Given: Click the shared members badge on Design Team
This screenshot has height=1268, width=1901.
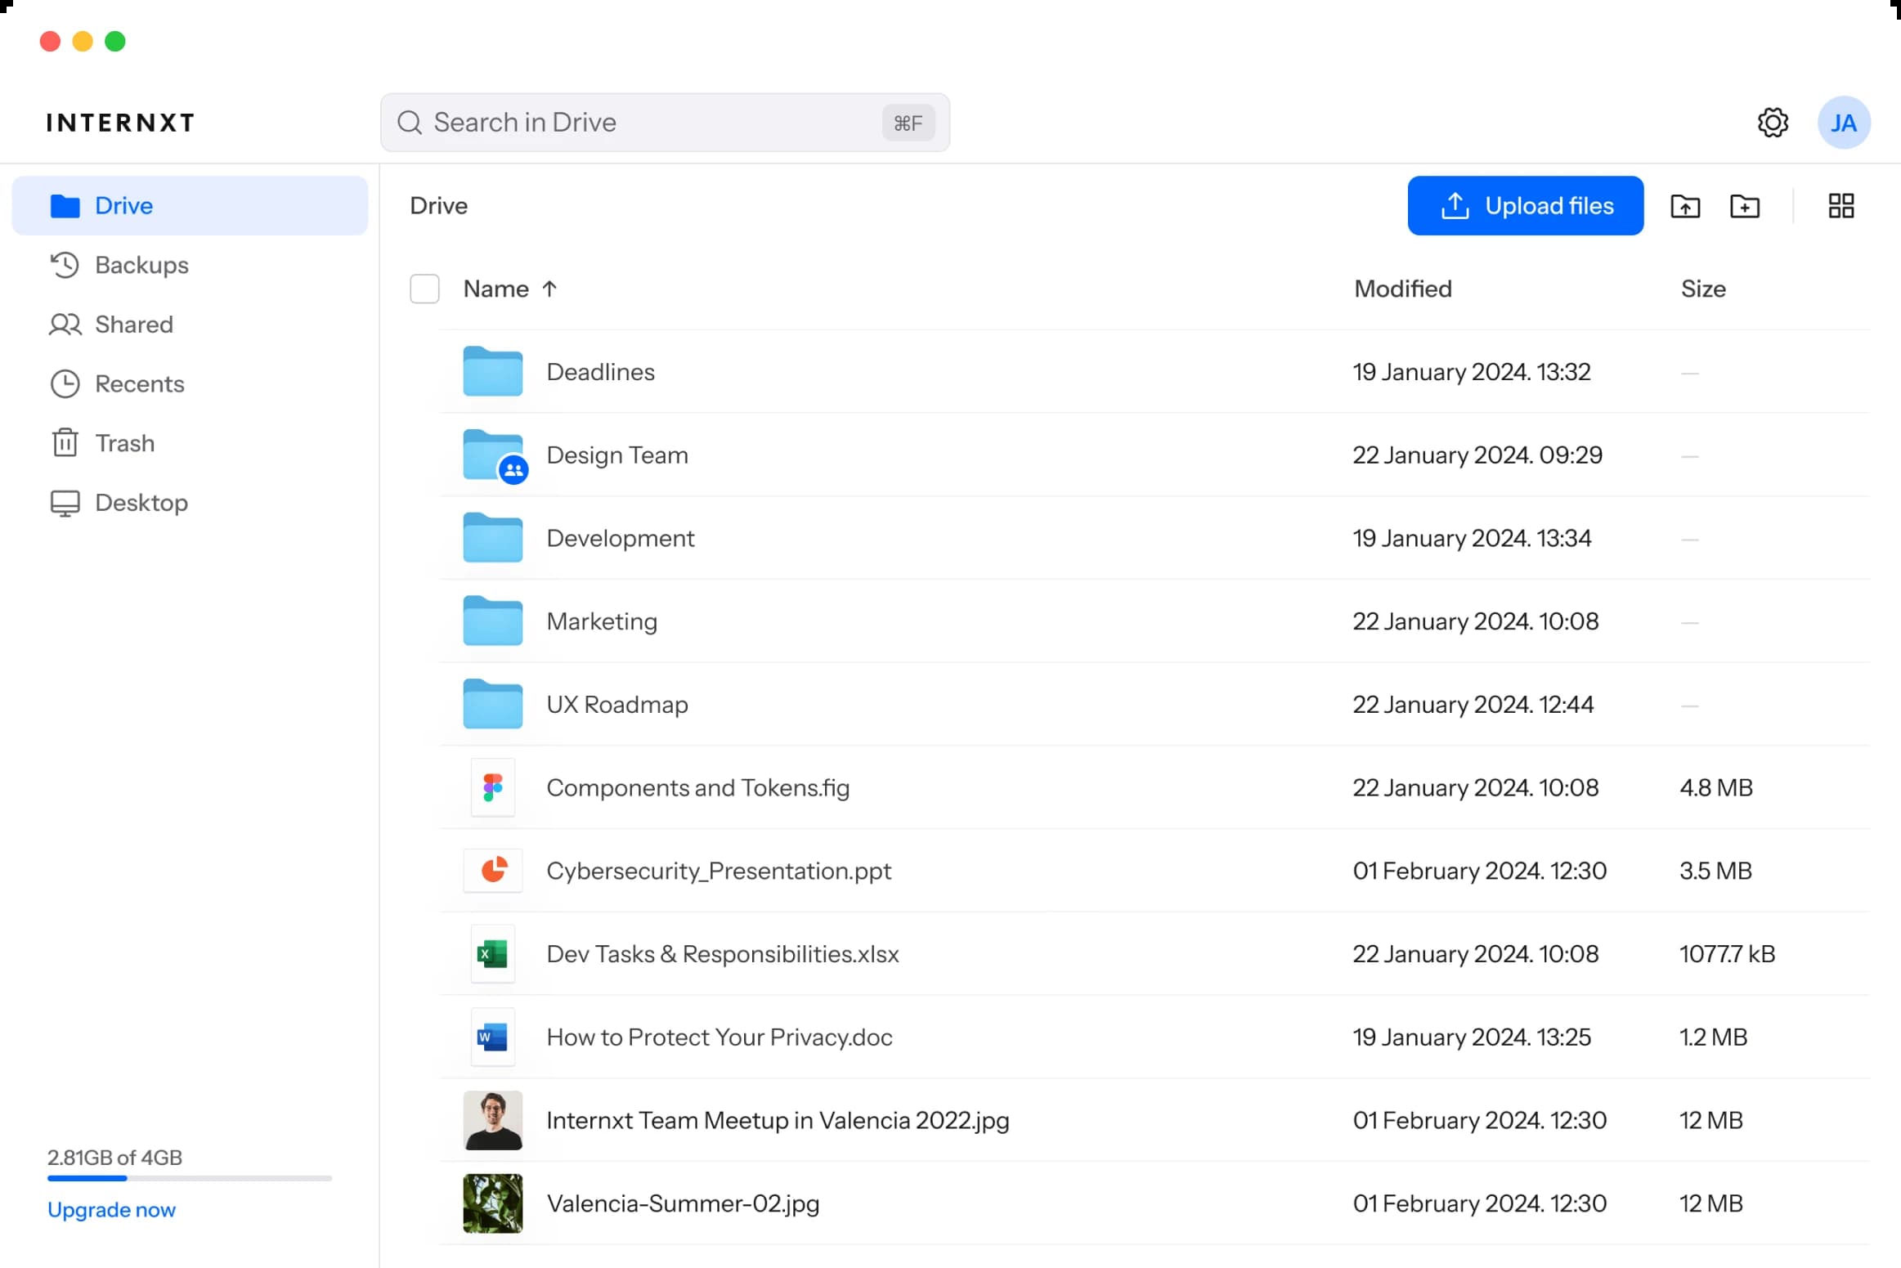Looking at the screenshot, I should click(513, 468).
